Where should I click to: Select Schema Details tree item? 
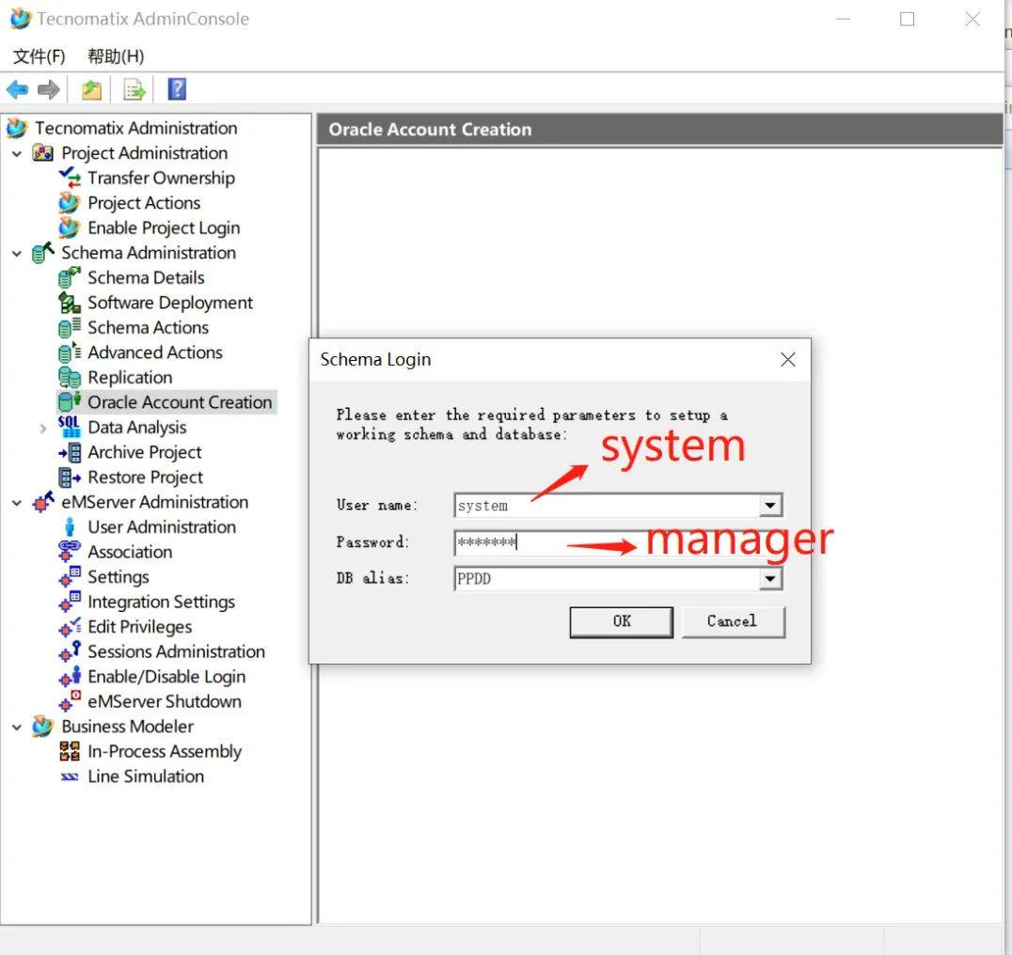tap(146, 277)
